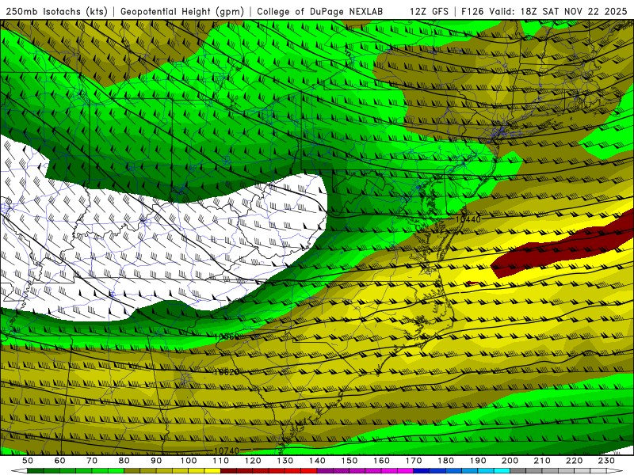Click the 170 value on the color scale
The height and width of the screenshot is (475, 634).
click(x=414, y=461)
